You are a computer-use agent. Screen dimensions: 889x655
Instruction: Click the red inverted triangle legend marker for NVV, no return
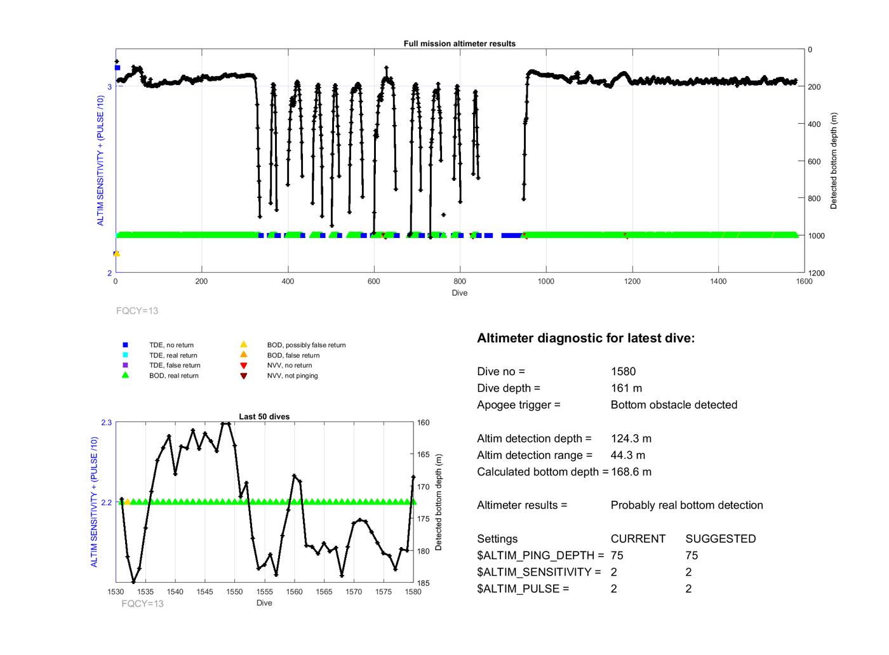click(x=243, y=366)
